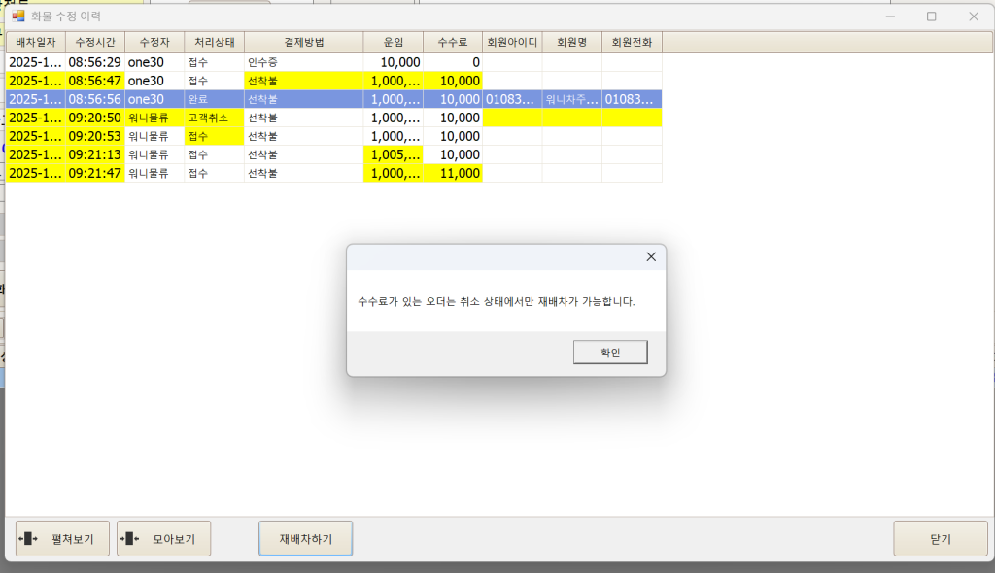Viewport: 995px width, 573px height.
Task: Maximize the 화물 수정 이력 window
Action: tap(931, 16)
